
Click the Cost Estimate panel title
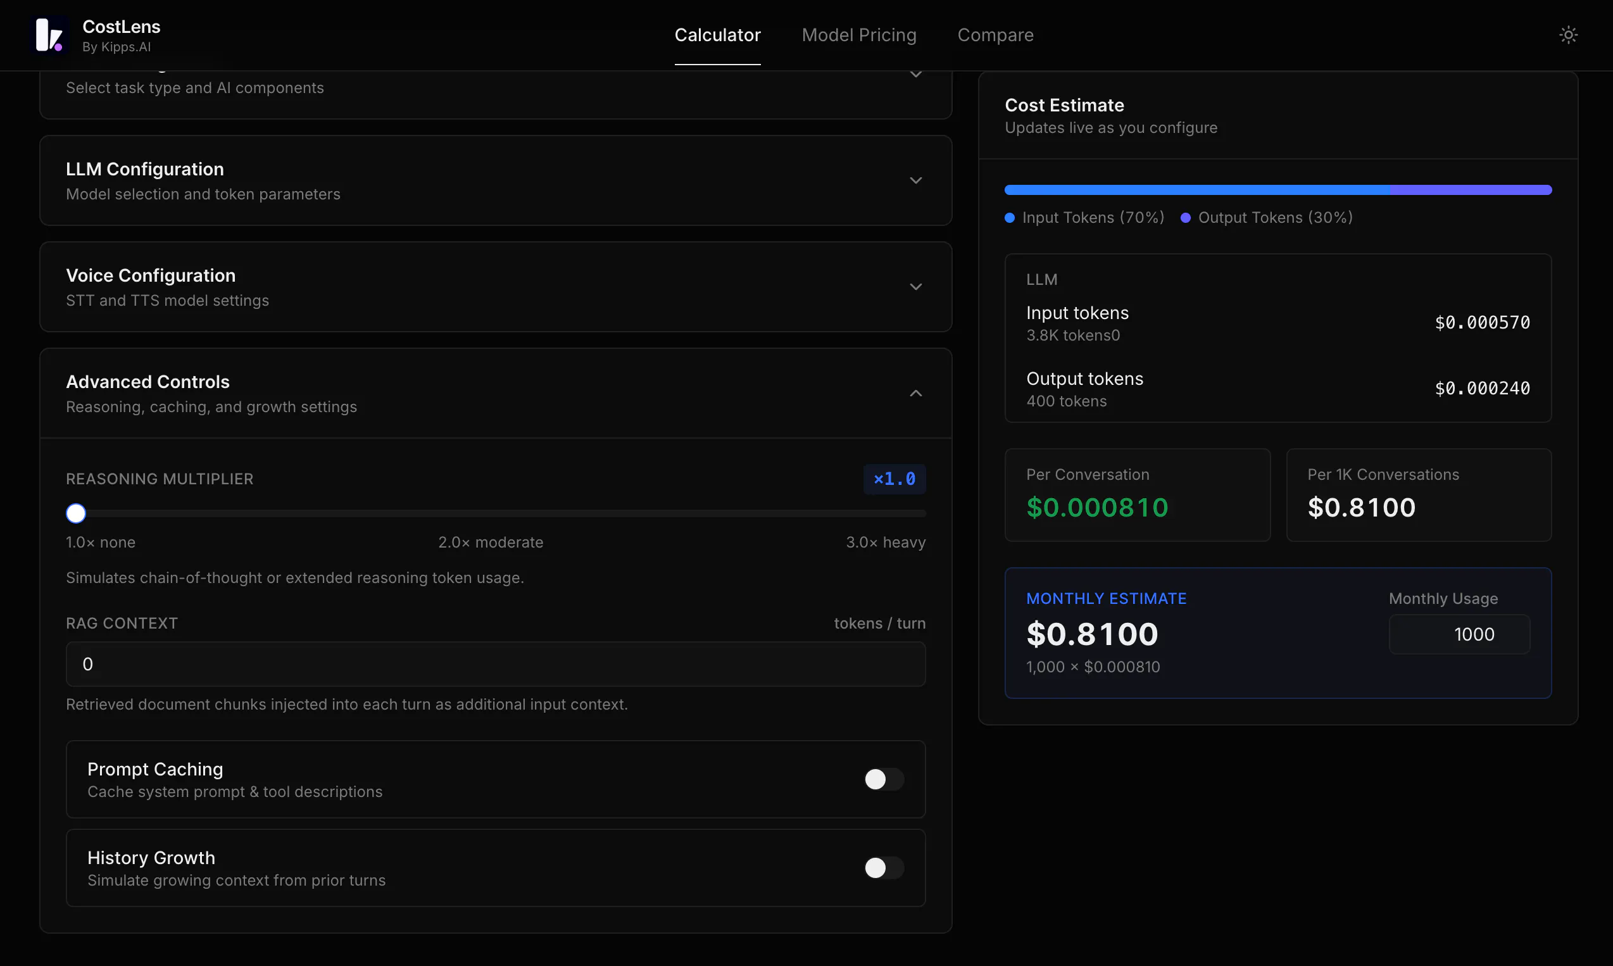click(x=1064, y=106)
